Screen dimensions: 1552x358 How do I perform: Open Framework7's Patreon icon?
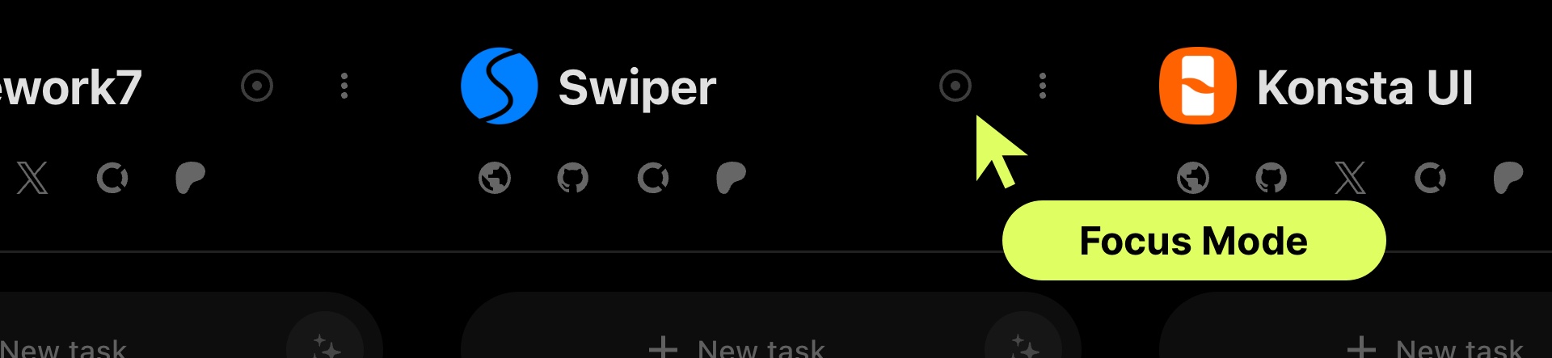click(x=191, y=178)
